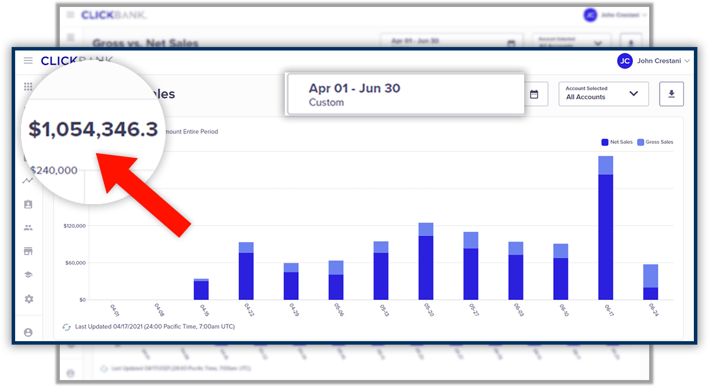Image resolution: width=709 pixels, height=387 pixels.
Task: Click the 04-29 bar in the chart
Action: tap(291, 281)
